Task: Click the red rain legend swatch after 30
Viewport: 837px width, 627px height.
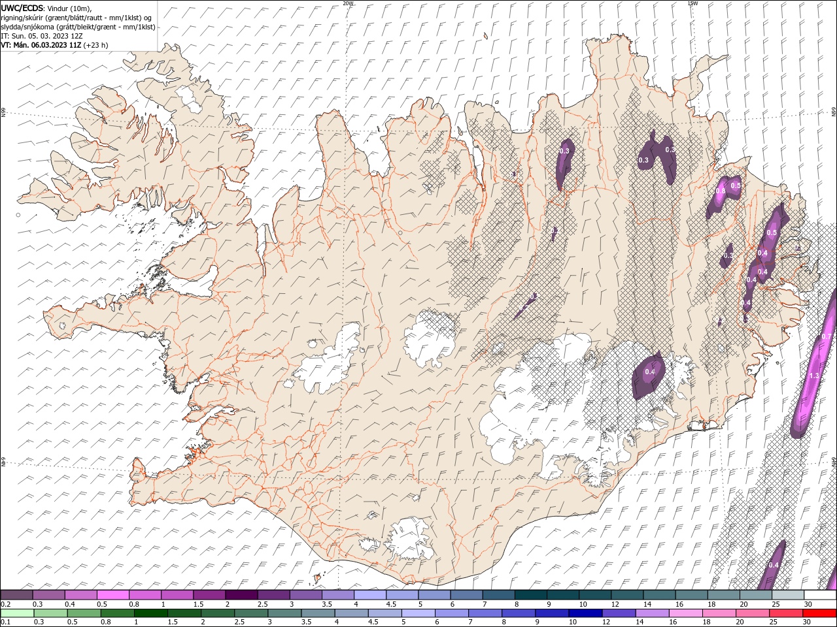Action: coord(819,613)
